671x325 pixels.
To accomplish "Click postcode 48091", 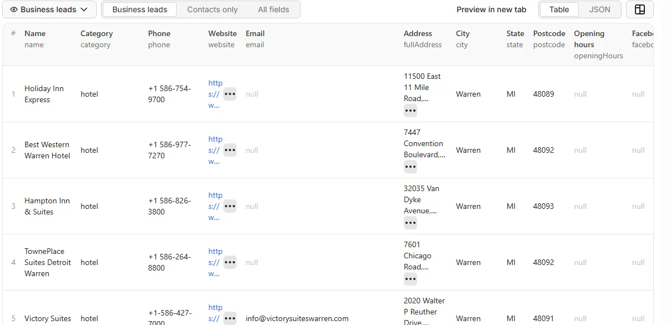I will pyautogui.click(x=544, y=318).
